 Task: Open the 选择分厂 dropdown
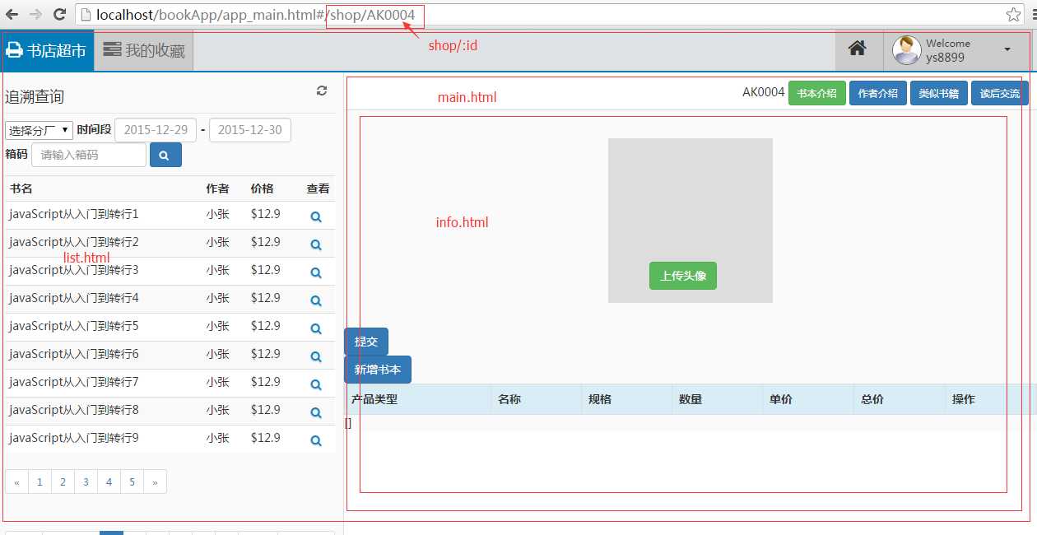(39, 131)
